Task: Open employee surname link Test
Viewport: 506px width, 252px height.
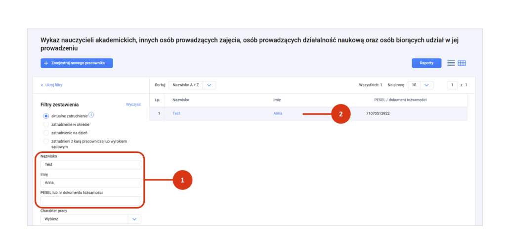Action: click(x=176, y=113)
